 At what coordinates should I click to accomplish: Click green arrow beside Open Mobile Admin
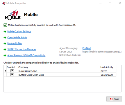[x=5, y=38]
